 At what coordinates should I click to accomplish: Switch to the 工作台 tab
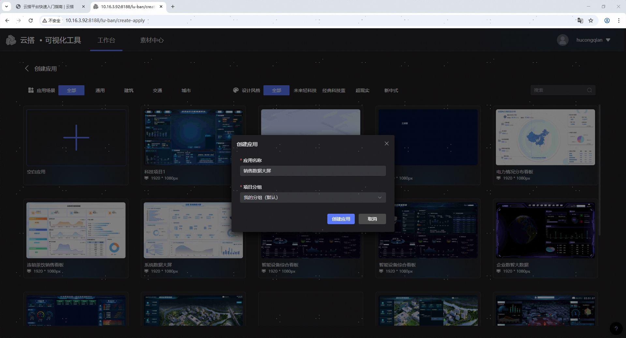(106, 40)
